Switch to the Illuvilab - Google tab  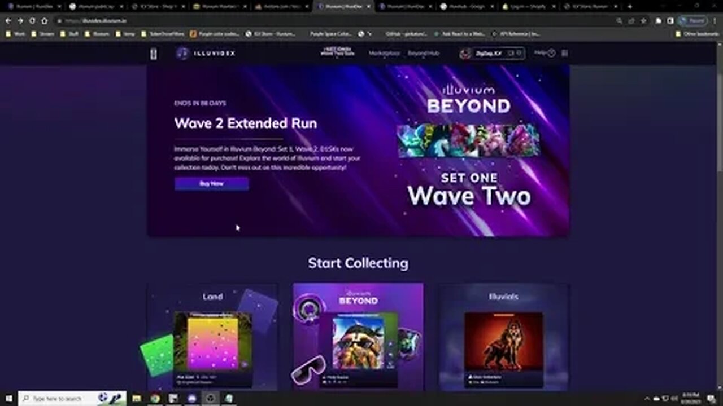[x=465, y=7]
